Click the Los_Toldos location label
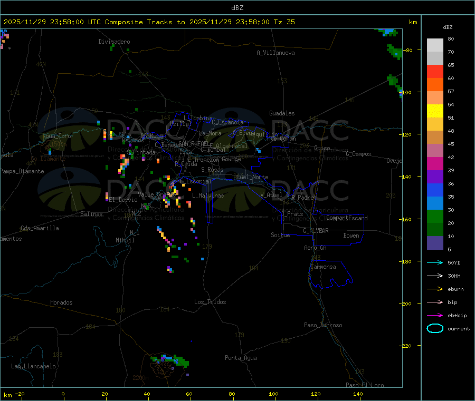This screenshot has width=475, height=401. pos(210,302)
